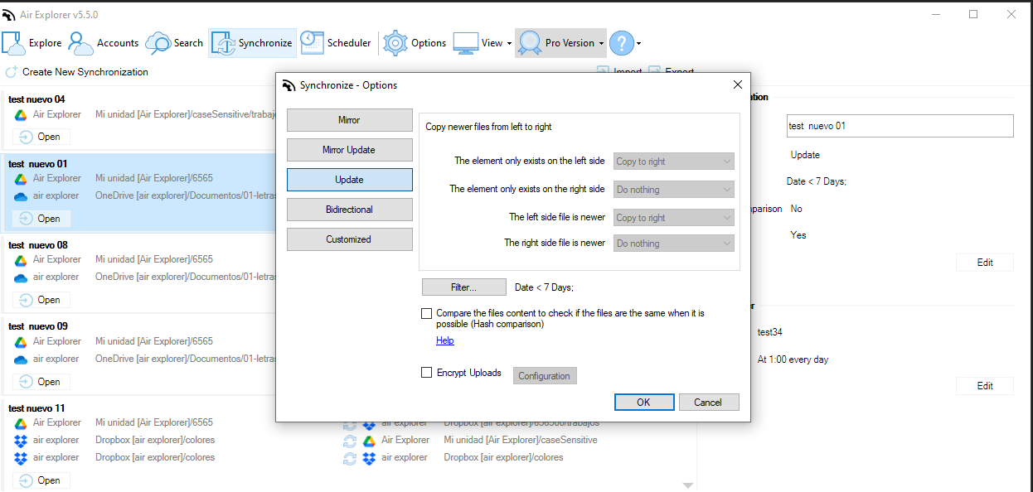Open 'element only exists on left side' dropdown
This screenshot has height=492, width=1033.
[x=672, y=162]
